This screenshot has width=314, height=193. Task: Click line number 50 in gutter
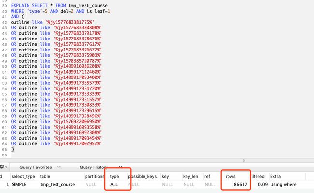[x=5, y=66]
